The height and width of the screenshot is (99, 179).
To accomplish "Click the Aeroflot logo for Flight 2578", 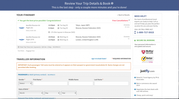I will (22, 39).
